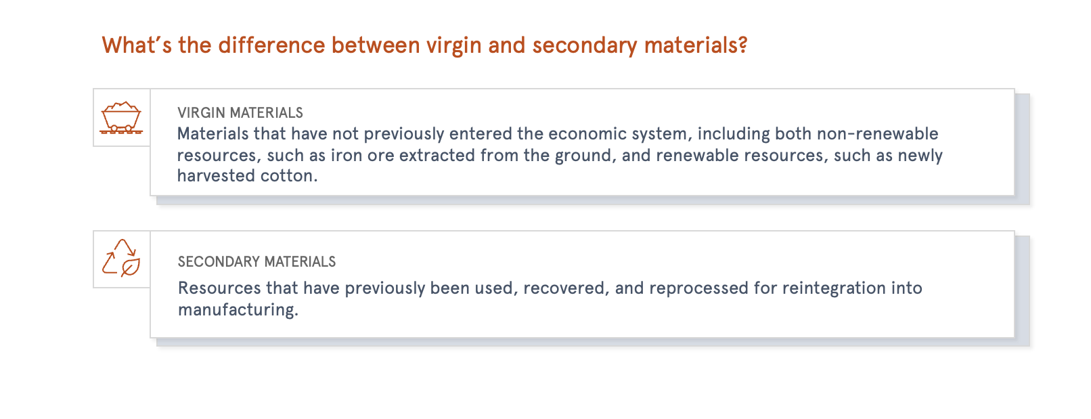Select the VIRGIN MATERIALS heading
Image resolution: width=1091 pixels, height=419 pixels.
click(240, 113)
